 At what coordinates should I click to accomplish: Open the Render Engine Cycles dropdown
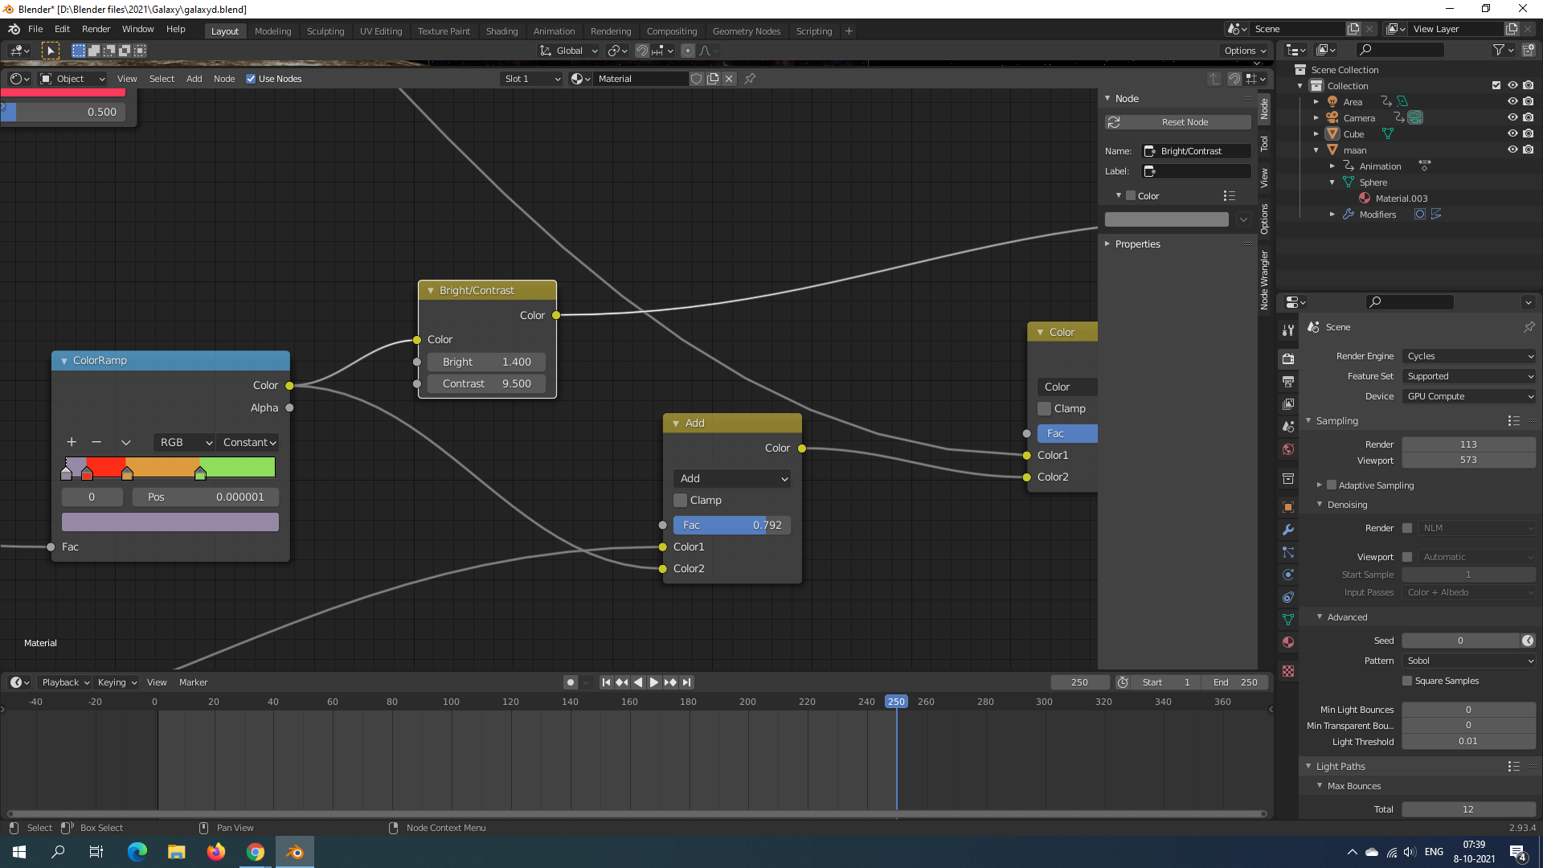[1469, 356]
